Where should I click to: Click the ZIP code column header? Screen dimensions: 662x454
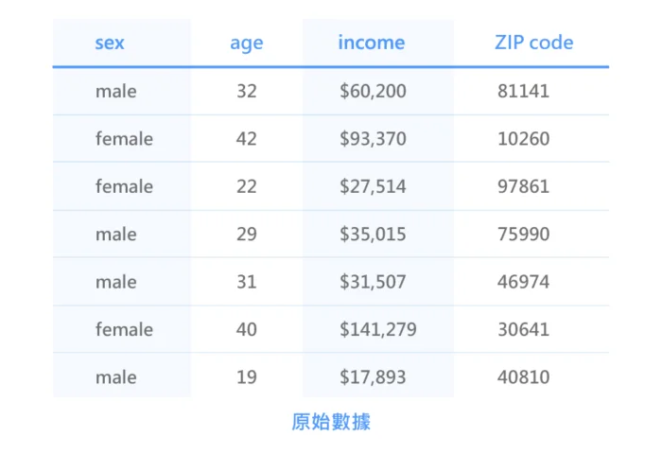tap(534, 43)
